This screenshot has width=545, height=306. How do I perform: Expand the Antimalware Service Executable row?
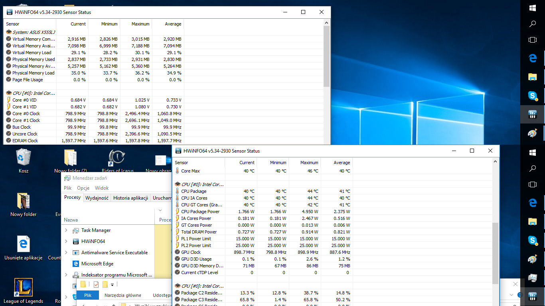[x=66, y=253]
